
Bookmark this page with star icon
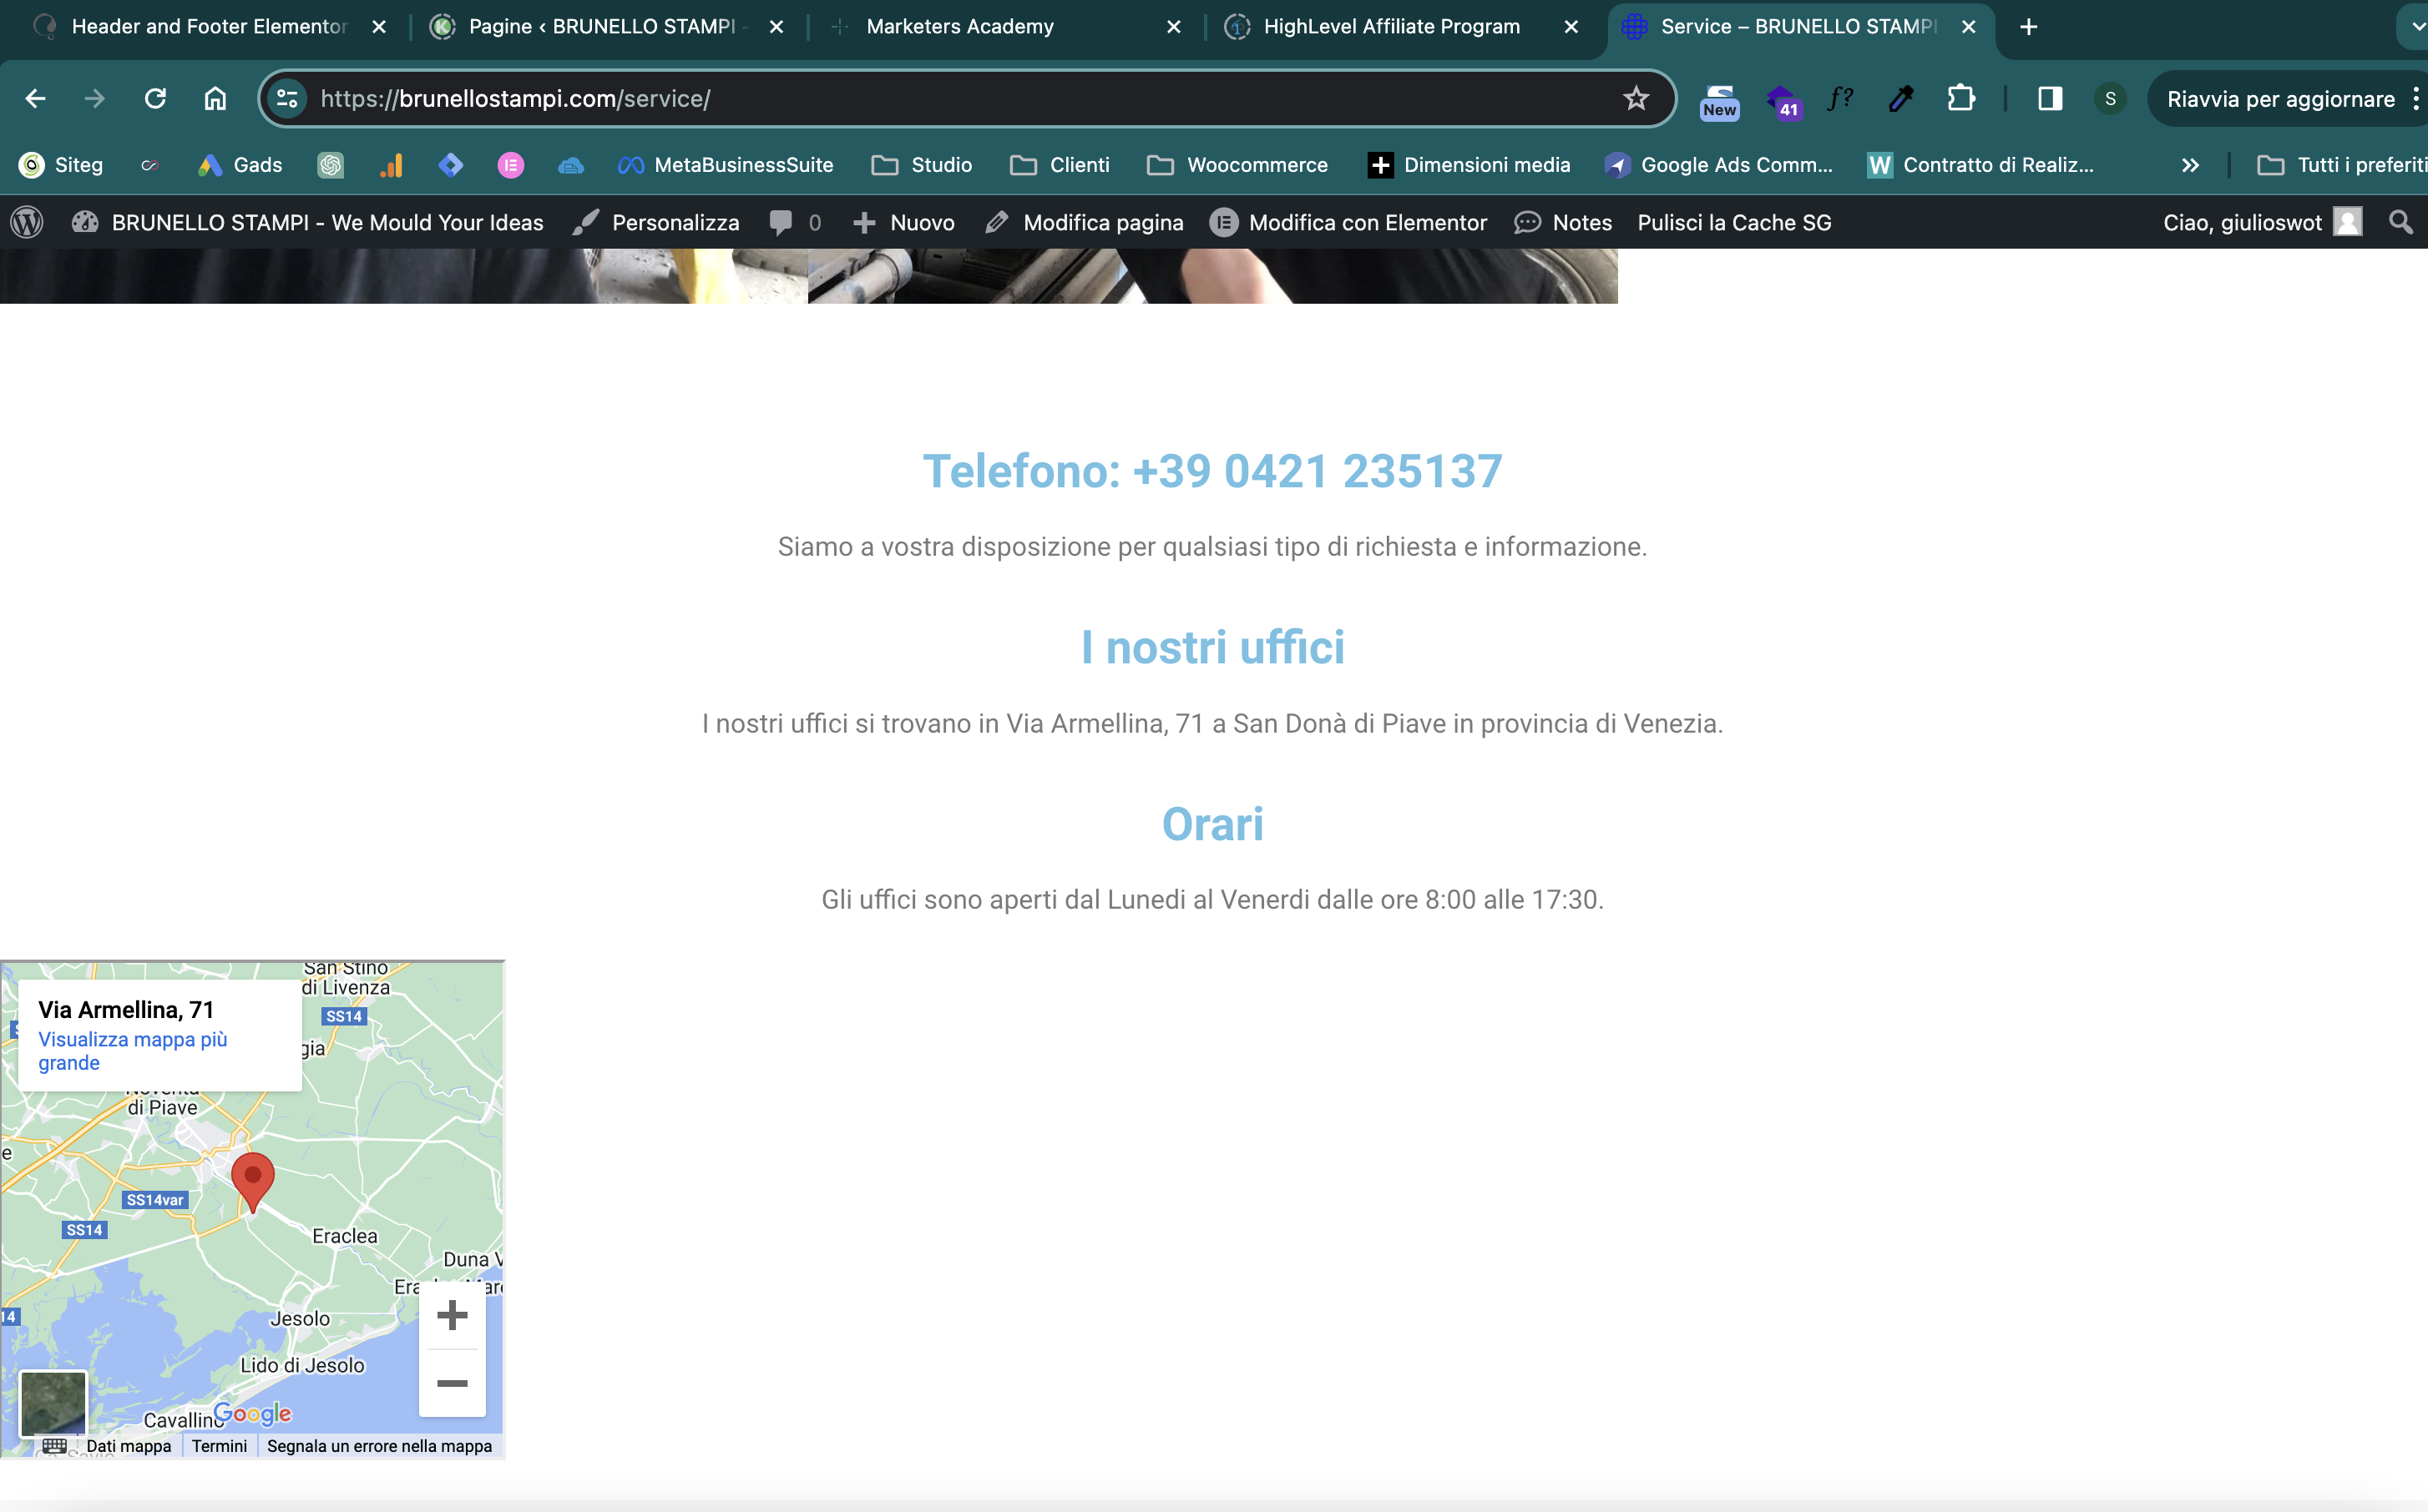tap(1636, 98)
